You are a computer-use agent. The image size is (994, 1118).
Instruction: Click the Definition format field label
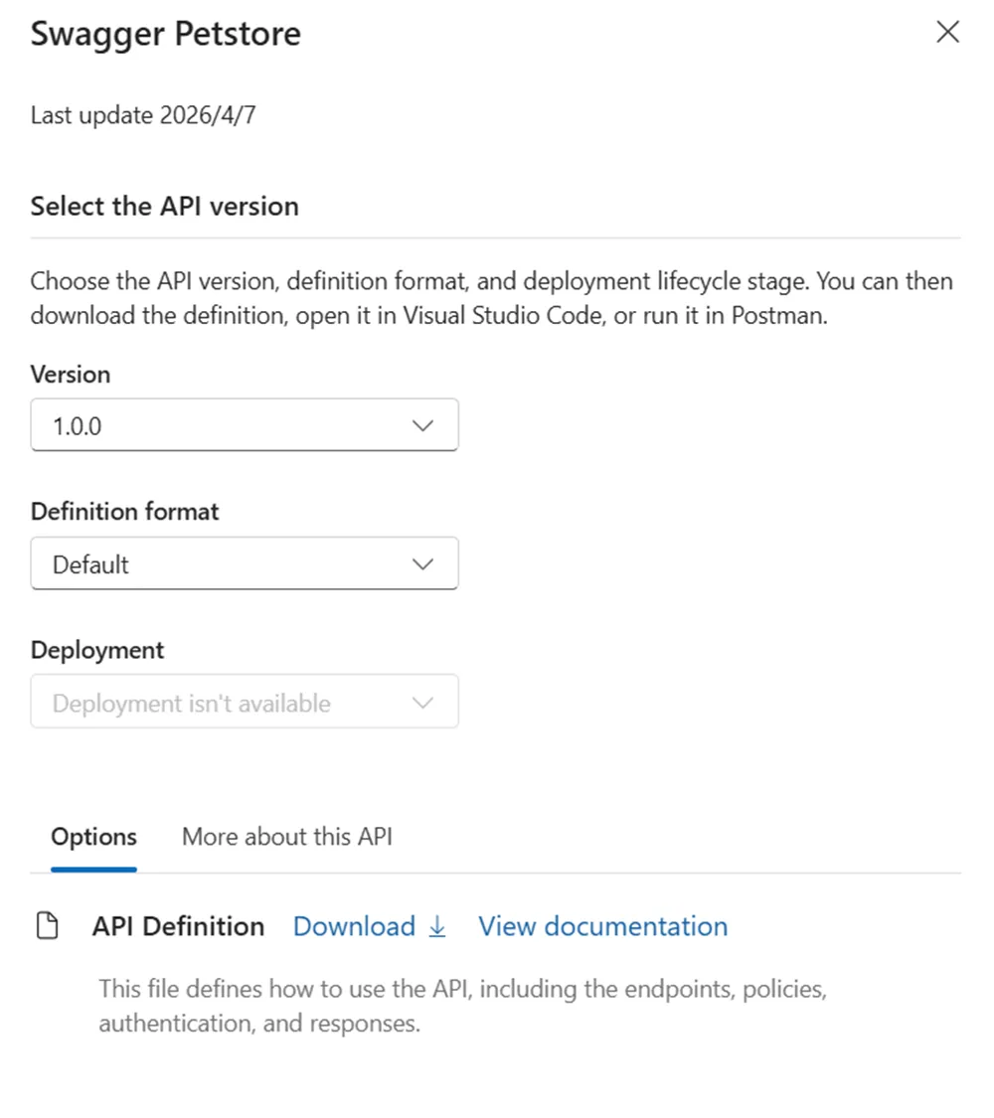[x=125, y=512]
